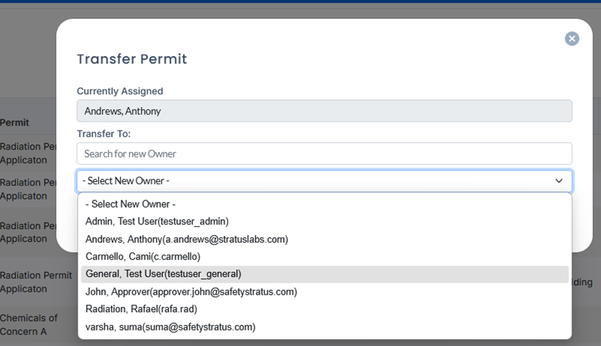Select Admin, Test User(testuser_admin) option

coord(324,221)
